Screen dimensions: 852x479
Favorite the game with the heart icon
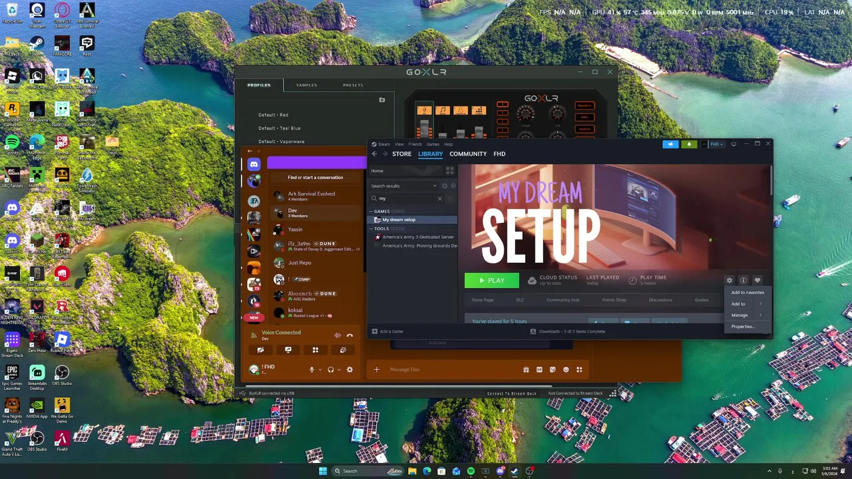757,281
